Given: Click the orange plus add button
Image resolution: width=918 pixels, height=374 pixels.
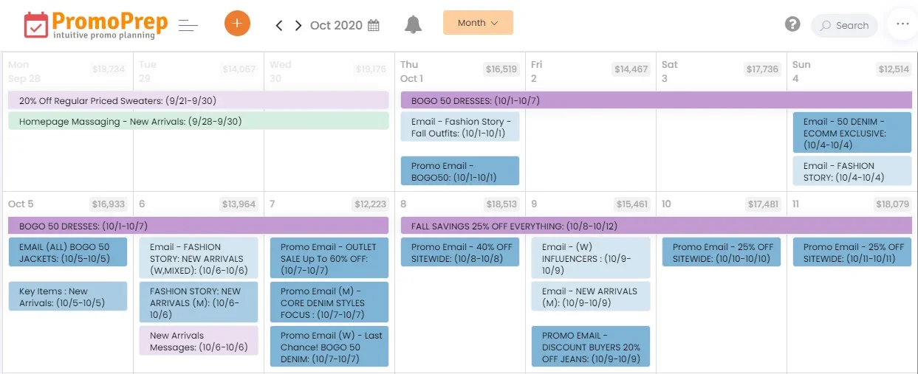Looking at the screenshot, I should click(x=237, y=24).
